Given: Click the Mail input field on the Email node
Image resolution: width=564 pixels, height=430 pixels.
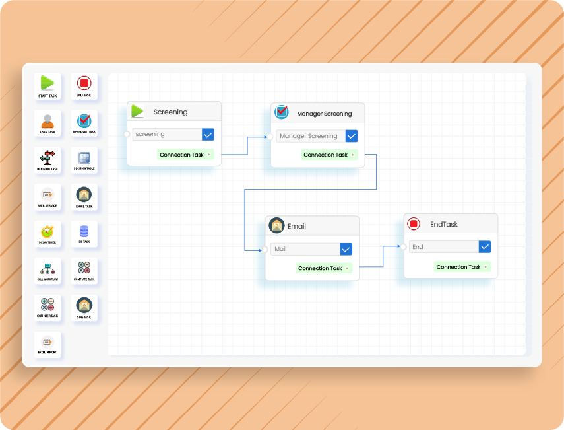Looking at the screenshot, I should 305,249.
